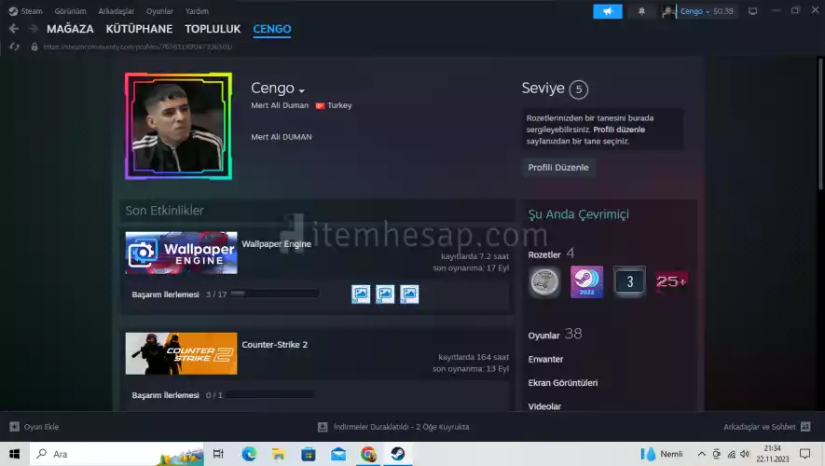Go back with the left arrow

pyautogui.click(x=13, y=29)
